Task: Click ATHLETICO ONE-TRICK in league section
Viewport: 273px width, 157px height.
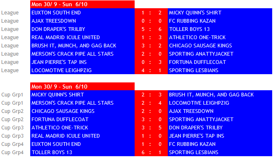Action: (197, 37)
